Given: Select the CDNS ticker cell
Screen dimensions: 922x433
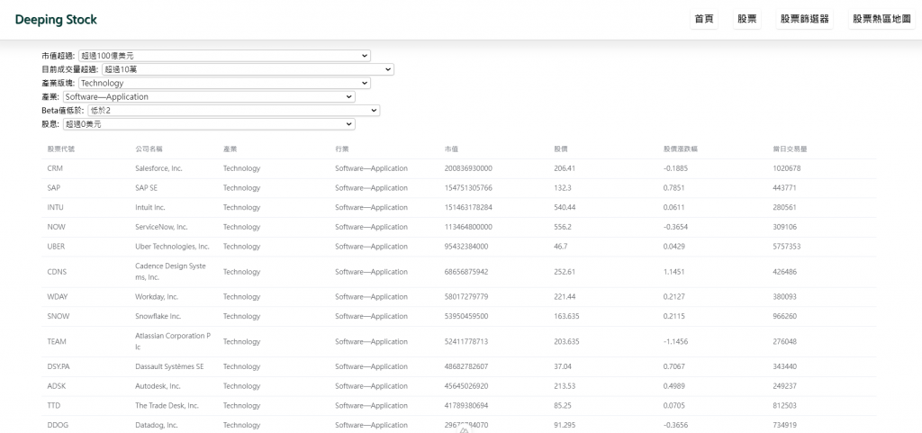Looking at the screenshot, I should pos(57,272).
